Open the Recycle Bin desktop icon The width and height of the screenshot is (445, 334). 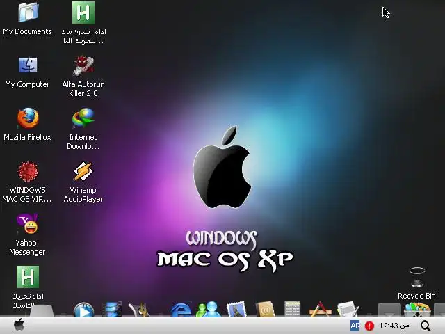click(417, 277)
